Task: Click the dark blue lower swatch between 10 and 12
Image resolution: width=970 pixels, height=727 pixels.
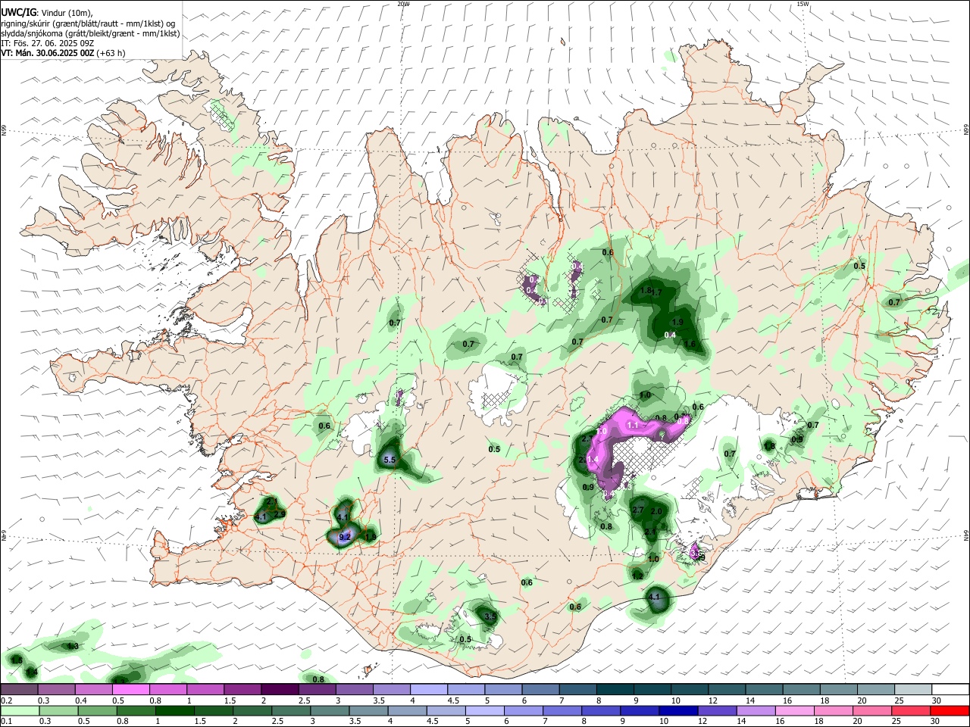Action: (678, 710)
